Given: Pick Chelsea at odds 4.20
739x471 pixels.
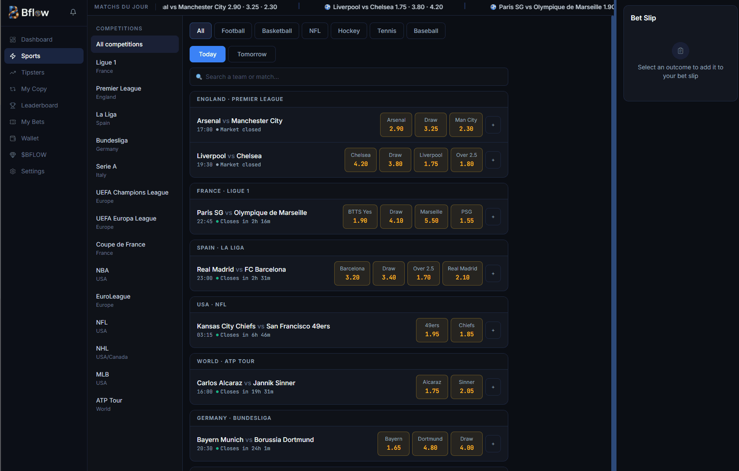Looking at the screenshot, I should coord(361,160).
